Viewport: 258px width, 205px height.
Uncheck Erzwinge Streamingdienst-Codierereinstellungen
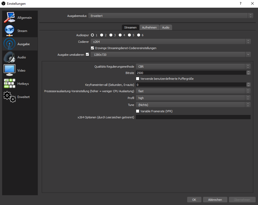coord(92,48)
